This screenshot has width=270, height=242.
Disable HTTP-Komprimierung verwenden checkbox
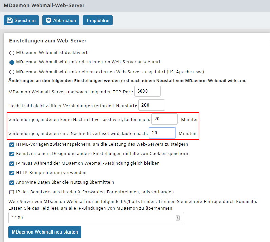tap(12, 173)
